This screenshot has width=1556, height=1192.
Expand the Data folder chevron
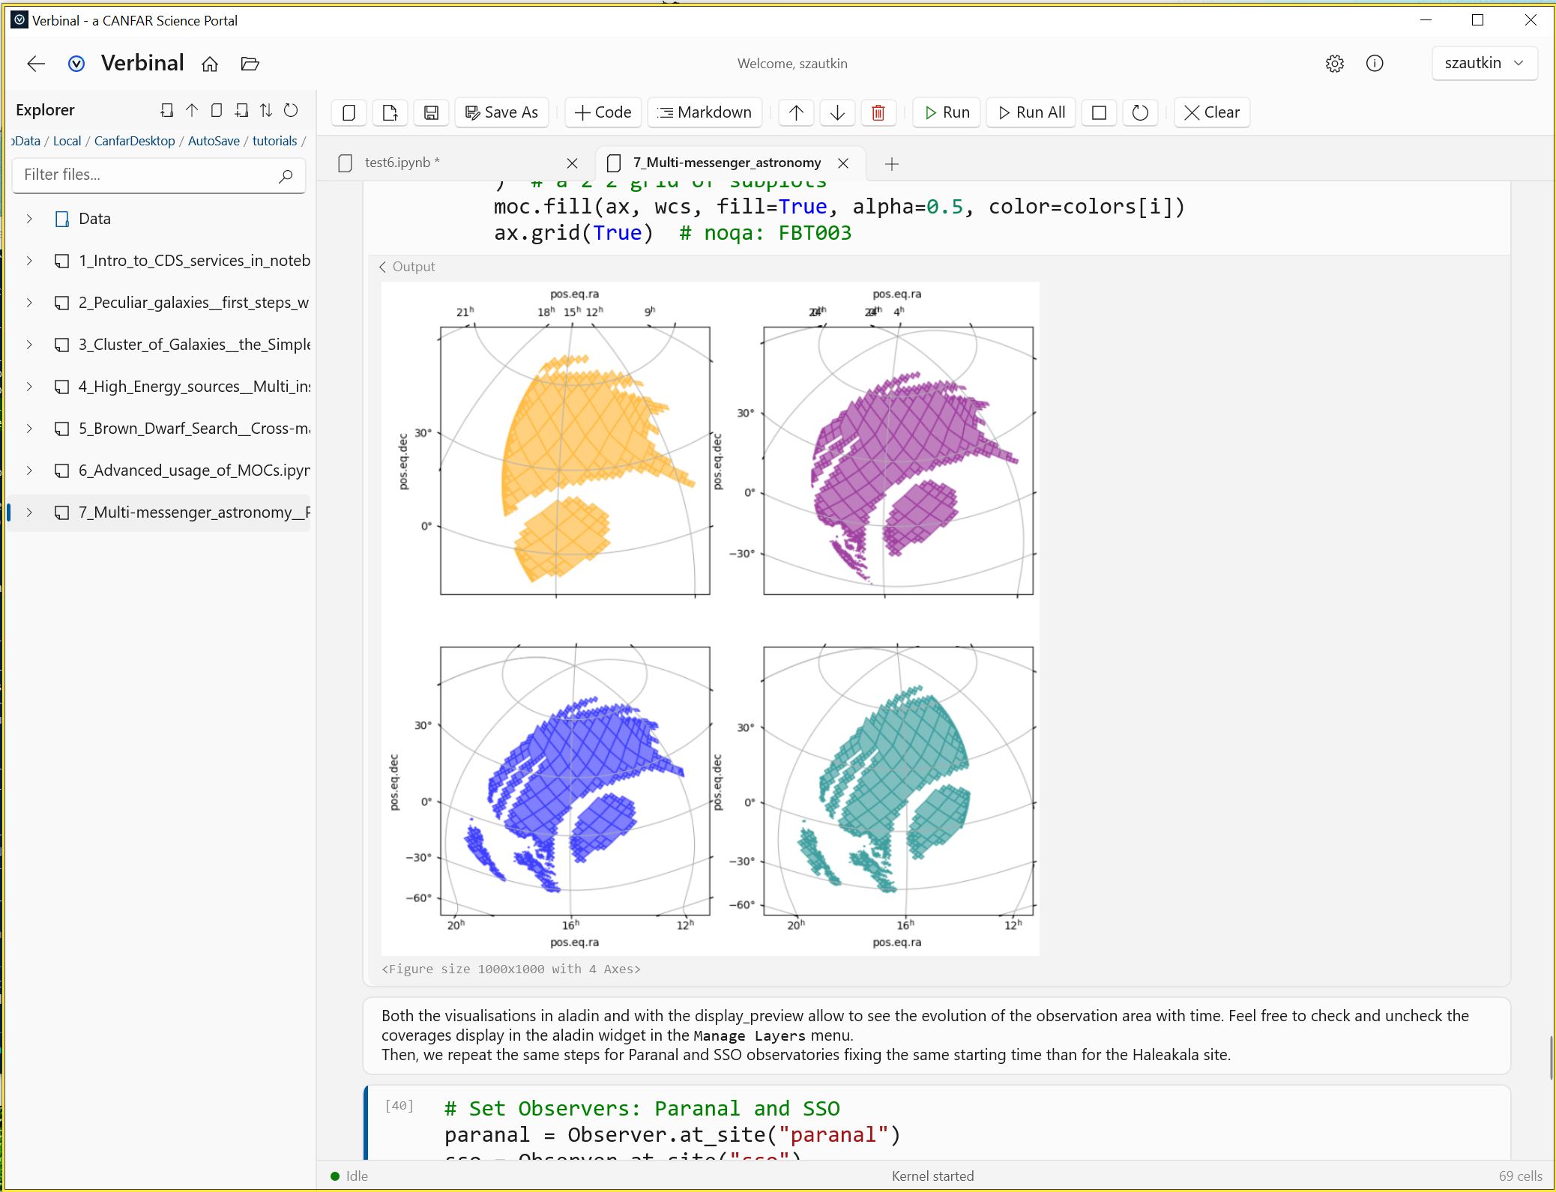[29, 219]
